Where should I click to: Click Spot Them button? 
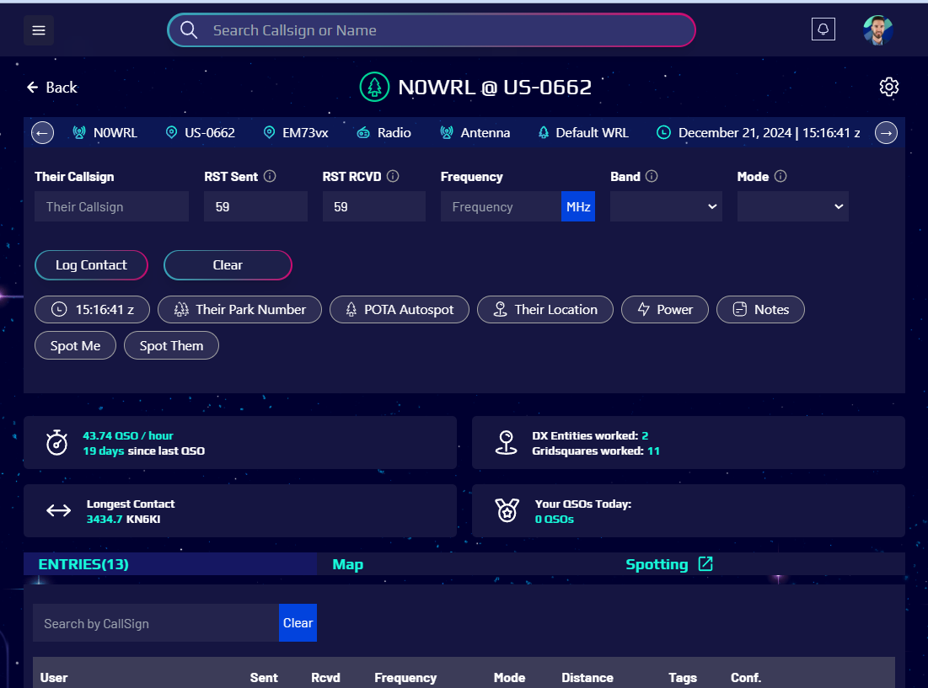tap(171, 346)
